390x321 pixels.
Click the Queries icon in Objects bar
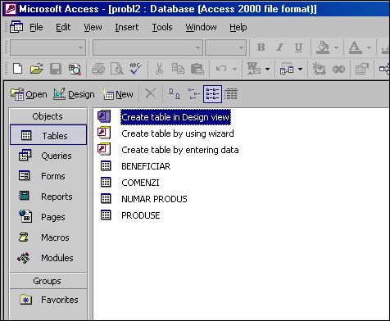(x=25, y=155)
